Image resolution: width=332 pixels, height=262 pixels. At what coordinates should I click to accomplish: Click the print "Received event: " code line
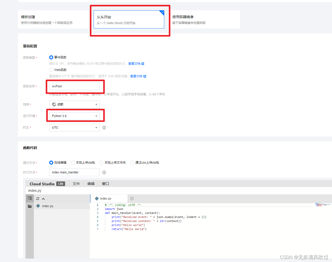click(159, 217)
